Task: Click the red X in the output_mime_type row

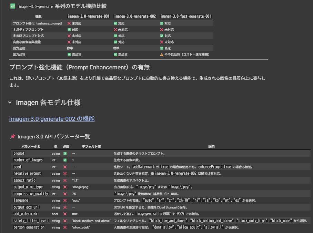Action: pos(65,187)
